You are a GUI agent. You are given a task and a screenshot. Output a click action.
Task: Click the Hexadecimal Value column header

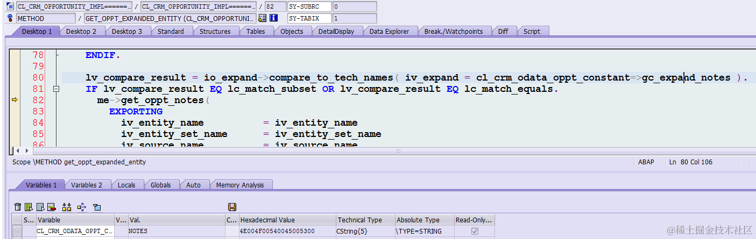click(287, 220)
